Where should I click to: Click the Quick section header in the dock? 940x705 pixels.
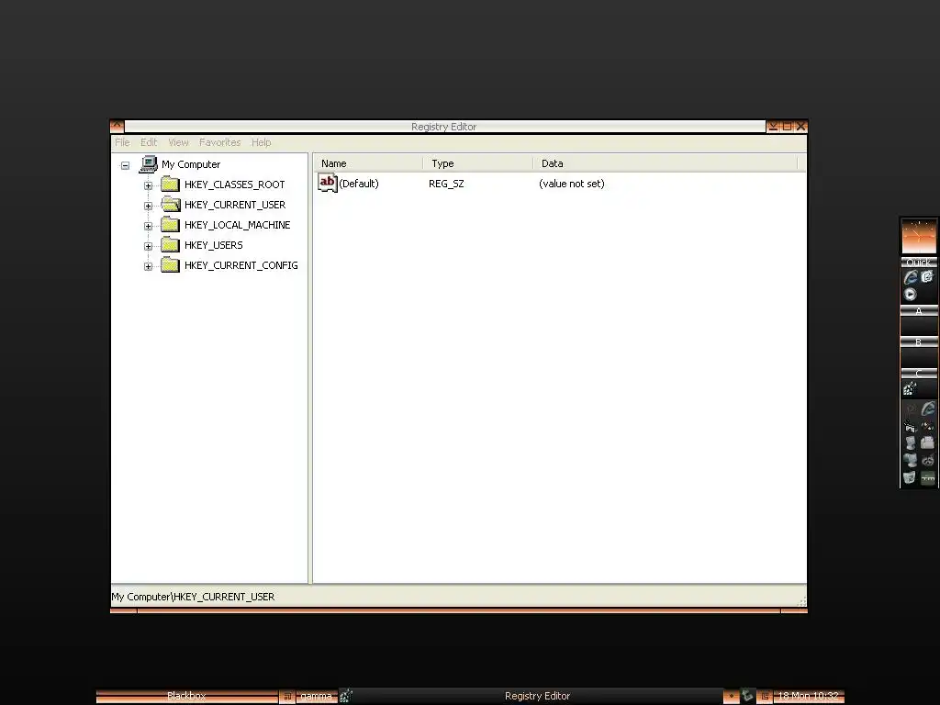918,262
